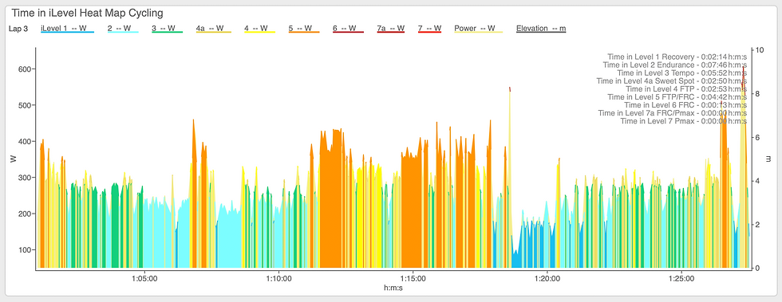Click the 500 watt axis label

click(26, 105)
